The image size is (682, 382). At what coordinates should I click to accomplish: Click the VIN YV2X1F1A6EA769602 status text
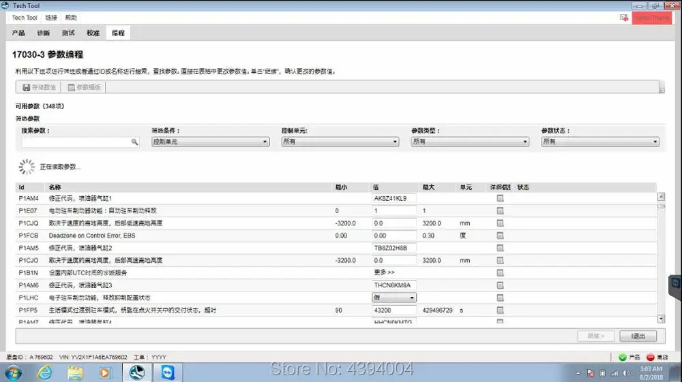(93, 357)
